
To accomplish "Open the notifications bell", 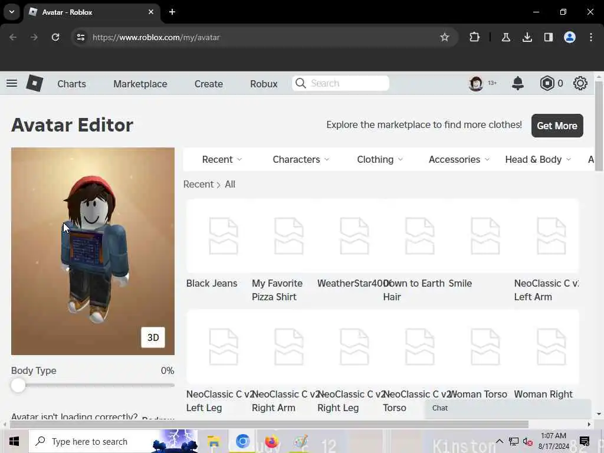I will pyautogui.click(x=518, y=83).
